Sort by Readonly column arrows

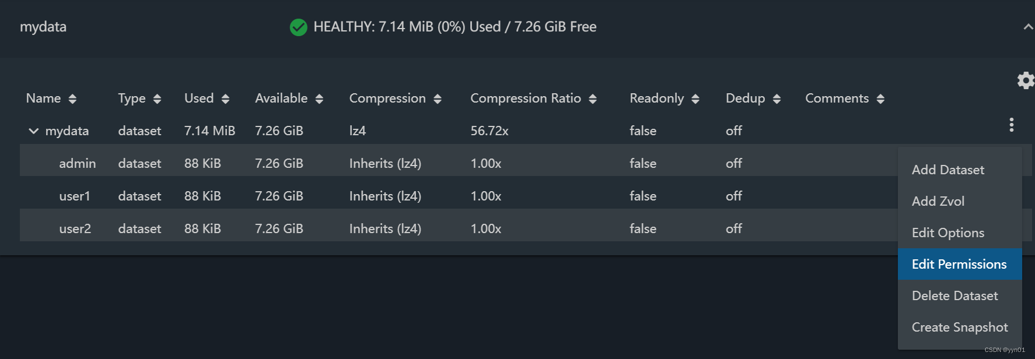pos(695,99)
